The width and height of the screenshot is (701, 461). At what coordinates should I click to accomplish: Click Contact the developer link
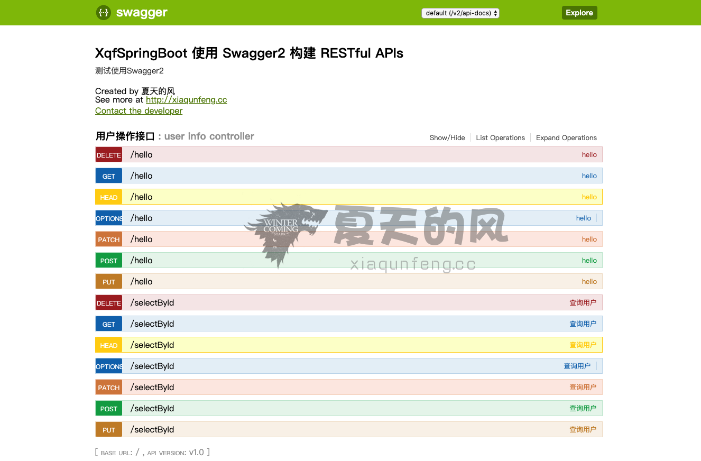(x=139, y=110)
